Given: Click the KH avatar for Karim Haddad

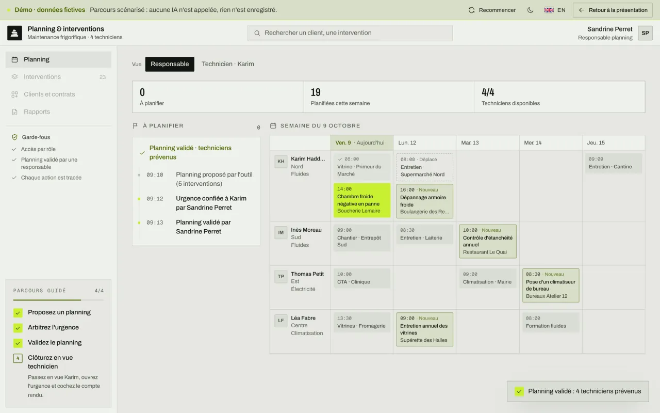Looking at the screenshot, I should pos(281,161).
